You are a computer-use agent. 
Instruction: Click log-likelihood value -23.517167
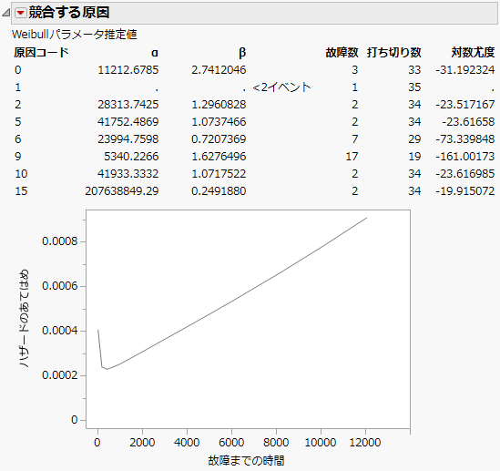click(465, 104)
